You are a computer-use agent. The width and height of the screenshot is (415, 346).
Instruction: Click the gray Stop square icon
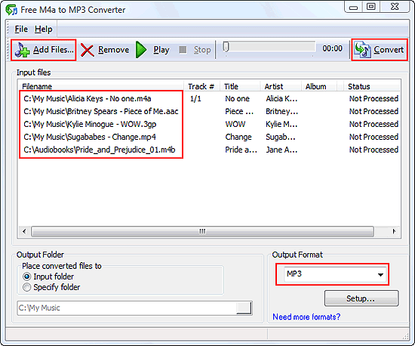coord(183,50)
